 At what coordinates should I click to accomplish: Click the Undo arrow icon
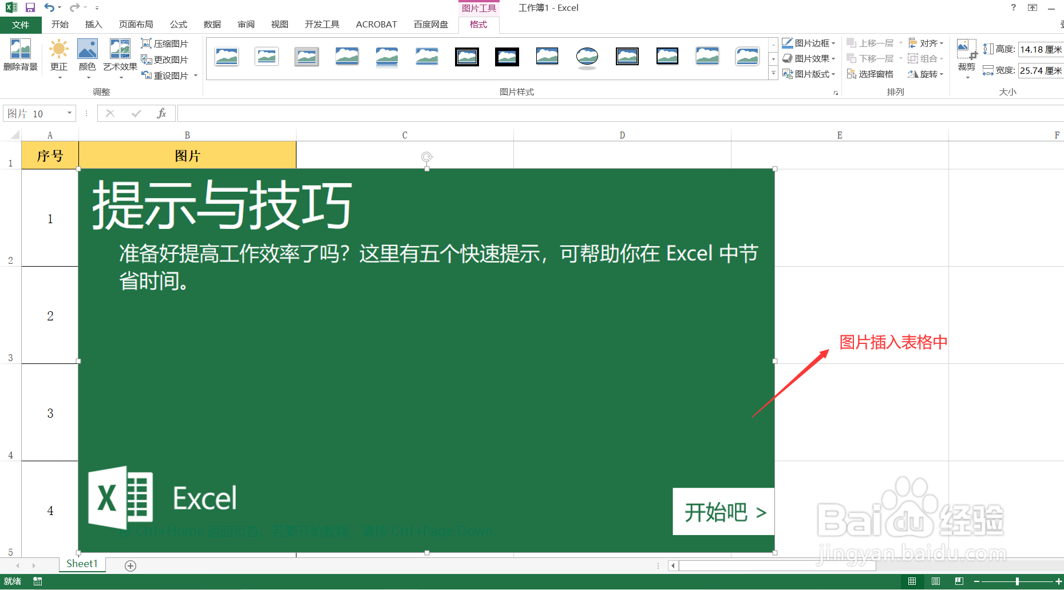[50, 7]
